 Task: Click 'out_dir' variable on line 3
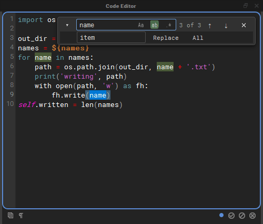point(33,39)
